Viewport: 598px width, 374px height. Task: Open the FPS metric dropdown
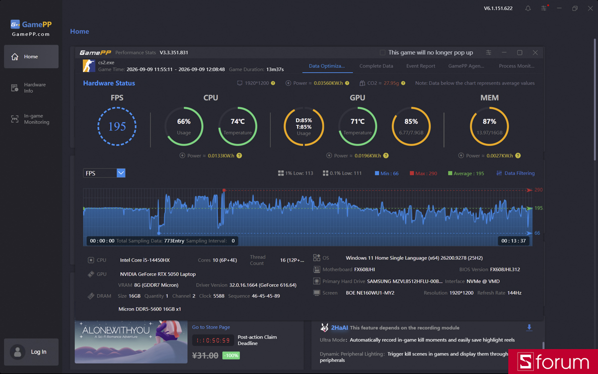point(104,173)
